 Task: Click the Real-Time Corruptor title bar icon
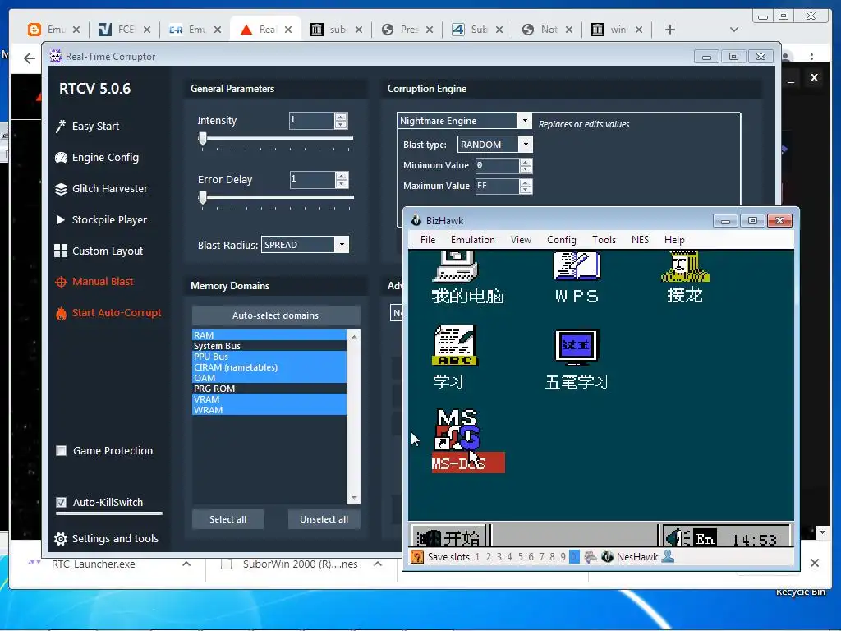[x=56, y=56]
